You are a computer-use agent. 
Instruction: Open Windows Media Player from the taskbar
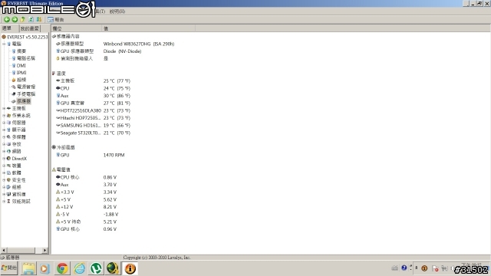44,268
